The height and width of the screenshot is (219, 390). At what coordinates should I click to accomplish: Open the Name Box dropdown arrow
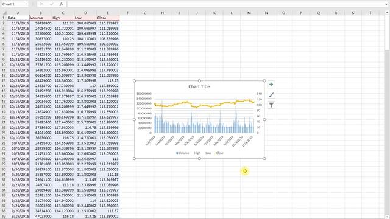click(26, 4)
